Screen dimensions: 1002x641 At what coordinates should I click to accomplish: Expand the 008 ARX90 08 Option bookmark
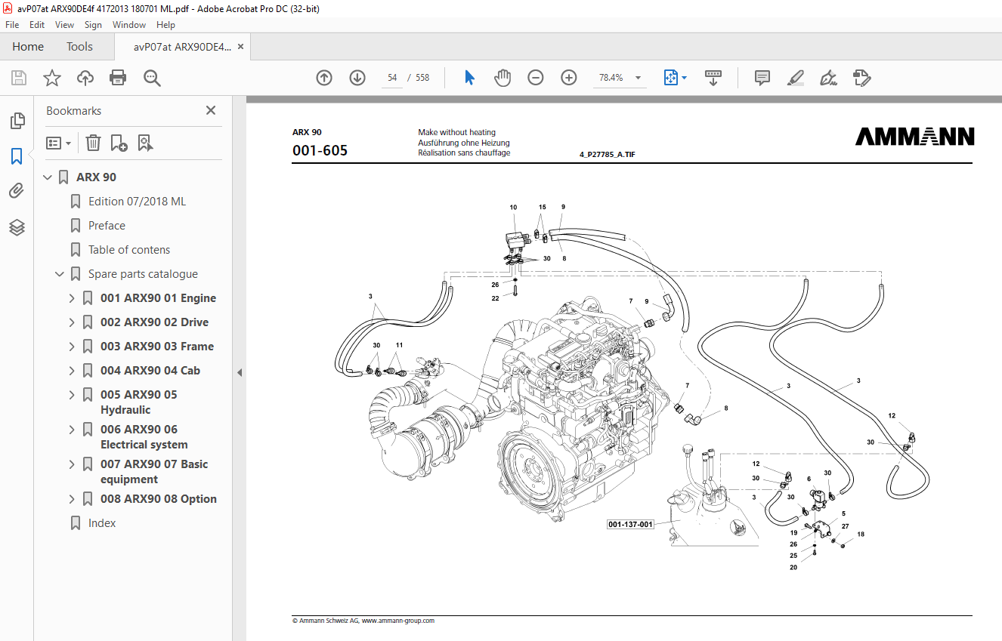coord(73,499)
